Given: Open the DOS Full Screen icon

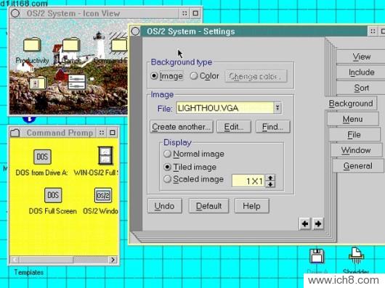Looking at the screenshot, I should pyautogui.click(x=53, y=195).
